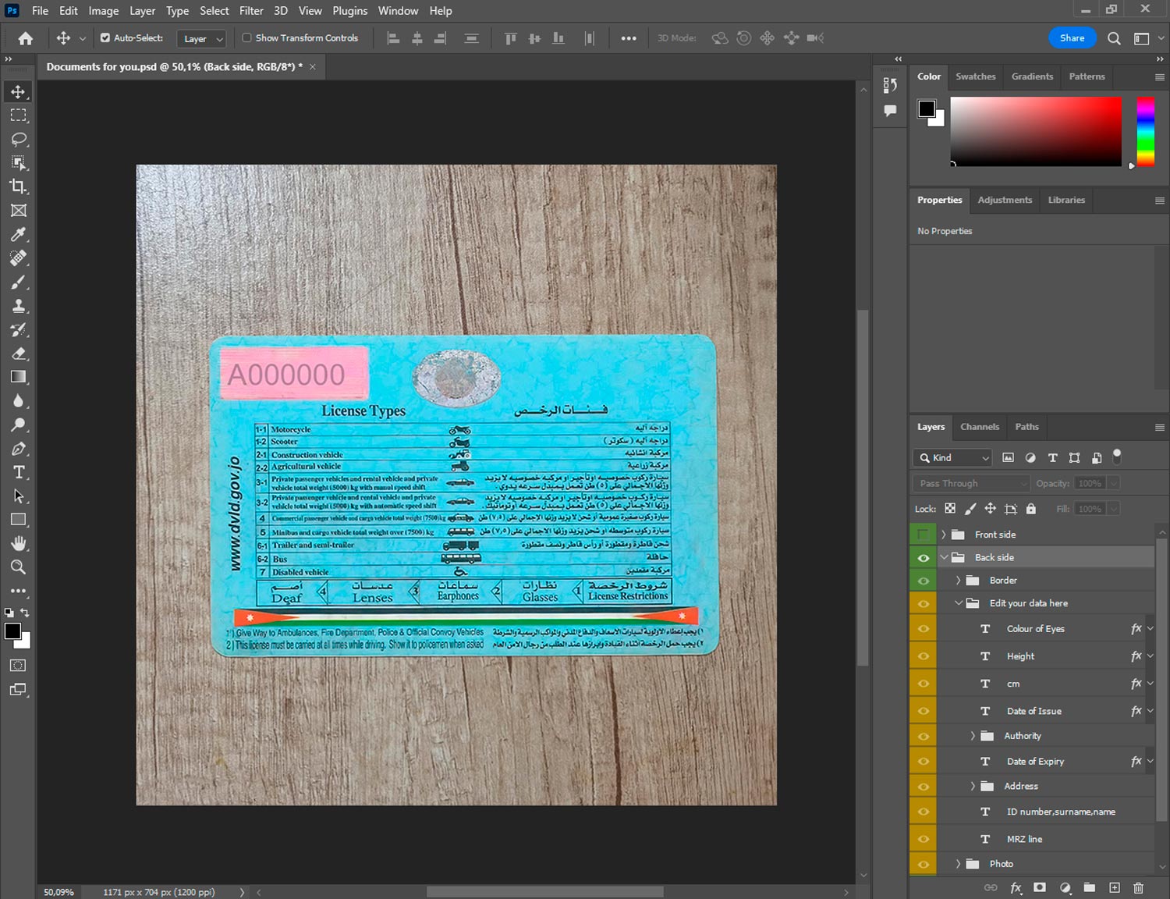Viewport: 1170px width, 899px height.
Task: Click the delete layer trash icon
Action: 1138,887
